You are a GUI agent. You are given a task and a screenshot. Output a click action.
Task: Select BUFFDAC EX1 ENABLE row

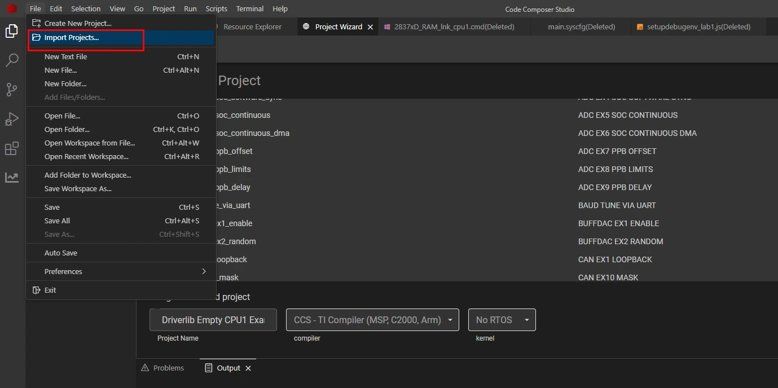[457, 223]
